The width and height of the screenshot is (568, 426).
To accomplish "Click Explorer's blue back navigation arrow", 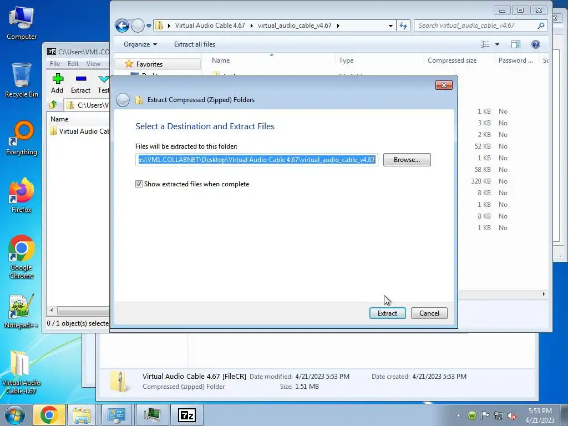I will point(122,26).
